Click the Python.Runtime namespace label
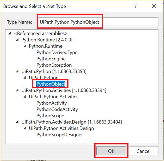This screenshot has height=161, width=164. click(46, 46)
